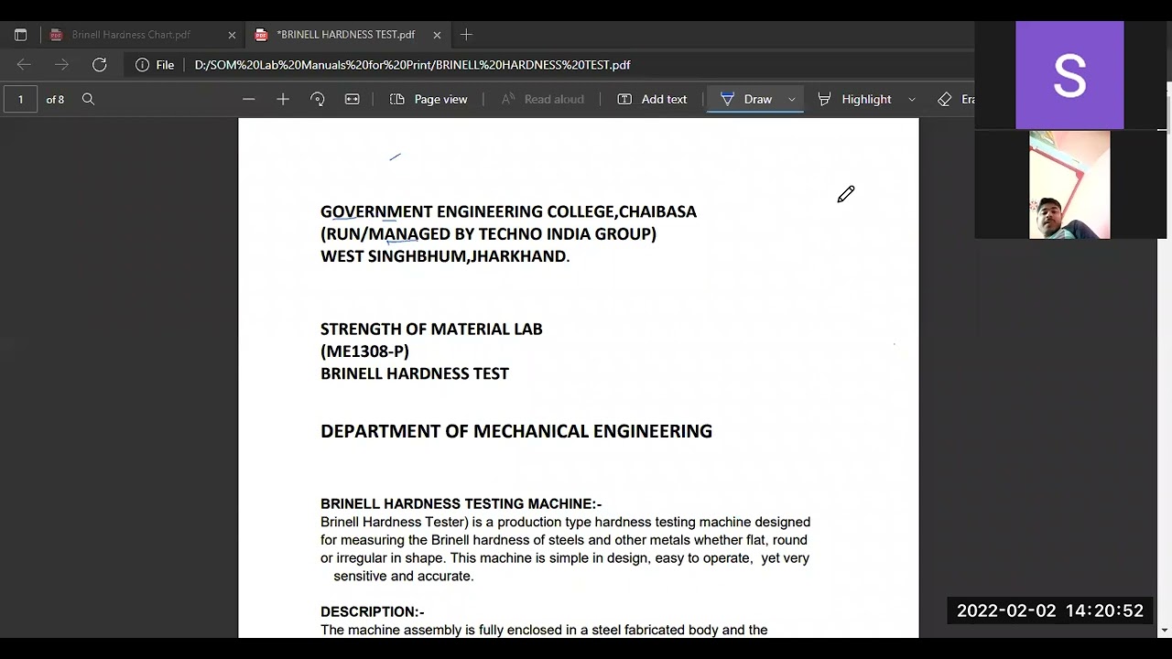This screenshot has height=659, width=1172.
Task: Click the STRENGTH OF MATERIAL LAB line
Action: click(431, 329)
